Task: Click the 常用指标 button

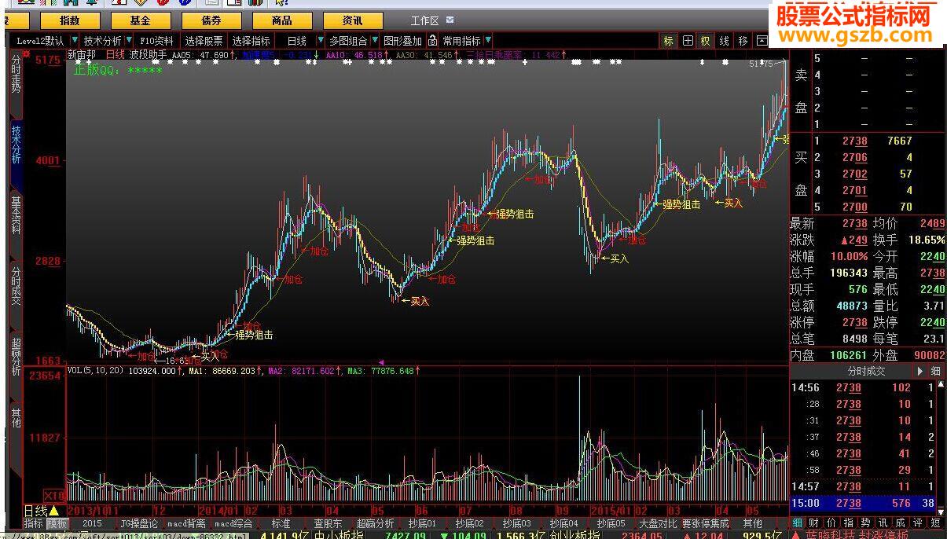Action: [x=461, y=41]
